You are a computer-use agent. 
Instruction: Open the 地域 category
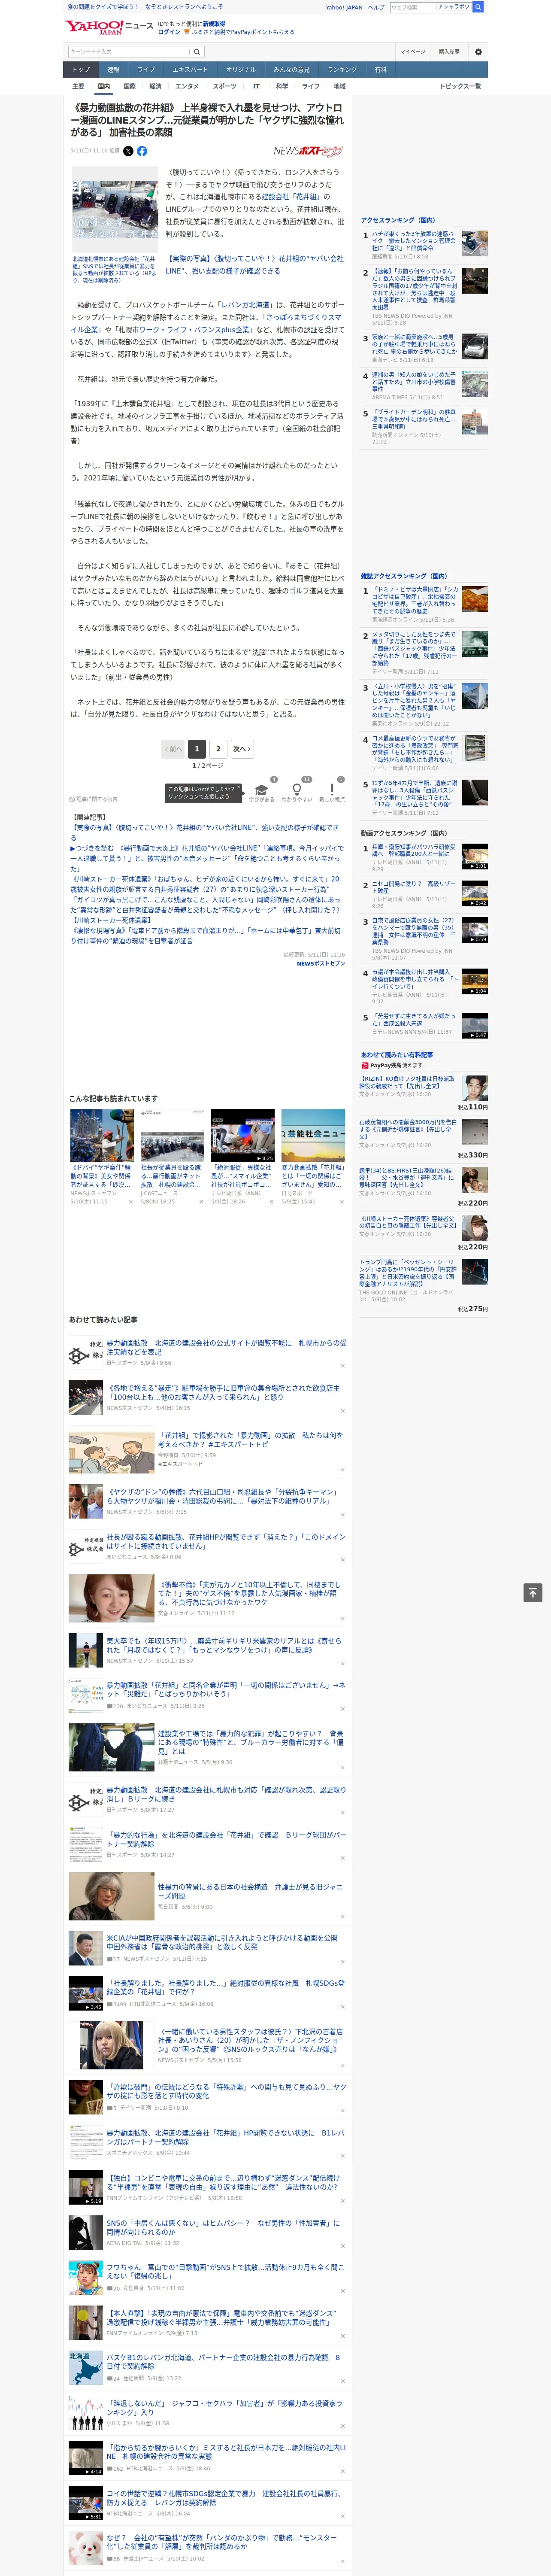(340, 86)
